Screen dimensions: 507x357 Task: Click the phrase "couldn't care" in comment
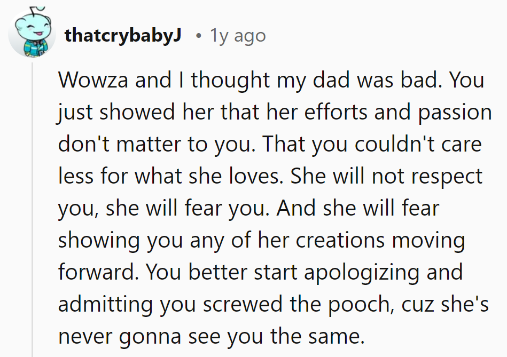[412, 144]
